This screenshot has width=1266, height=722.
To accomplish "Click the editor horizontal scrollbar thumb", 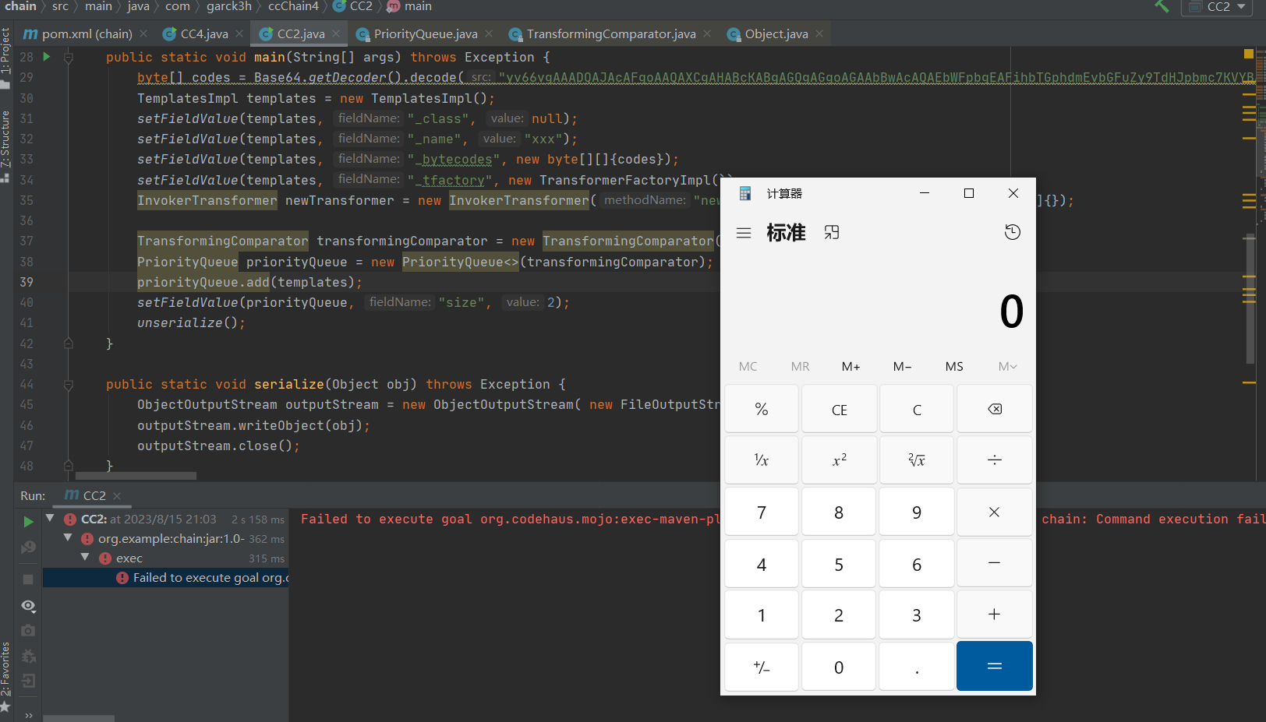I will tap(136, 476).
